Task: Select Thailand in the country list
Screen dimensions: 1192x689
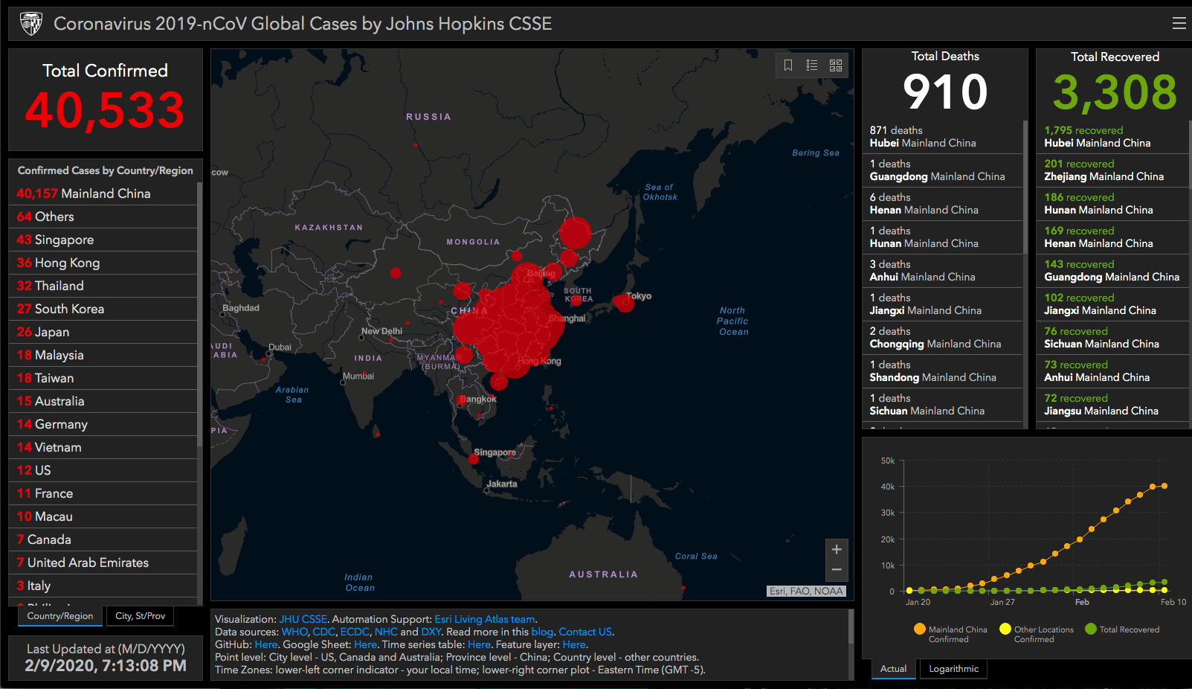Action: click(x=103, y=286)
